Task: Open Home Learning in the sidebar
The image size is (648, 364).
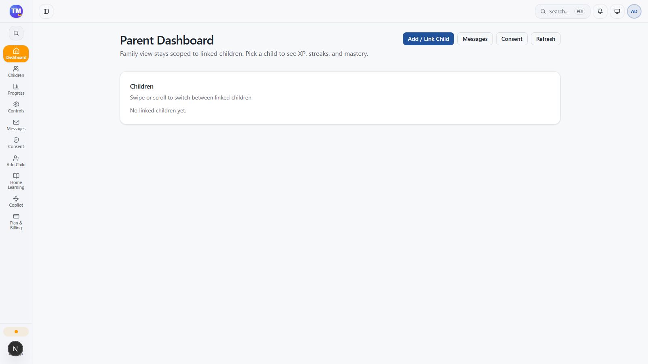Action: coord(16,181)
